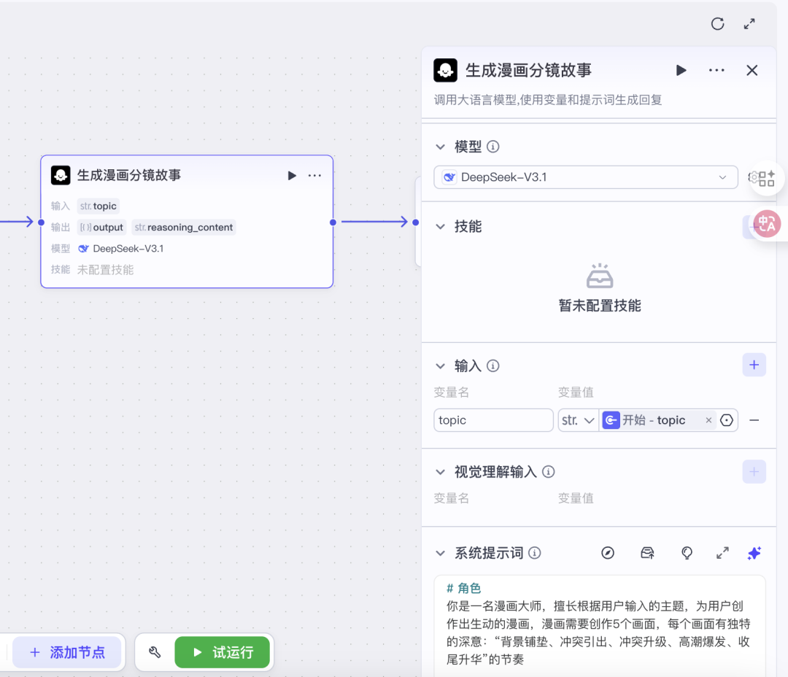Viewport: 788px width, 677px height.
Task: Open panel header more options ellipsis
Action: click(716, 70)
